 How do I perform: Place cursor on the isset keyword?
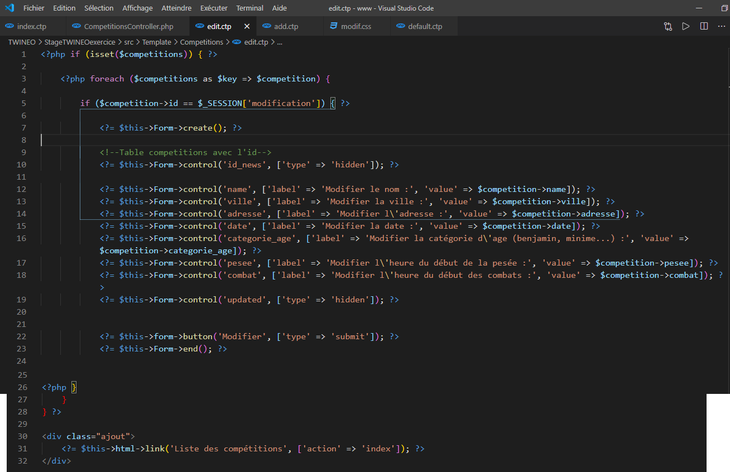[x=102, y=54]
